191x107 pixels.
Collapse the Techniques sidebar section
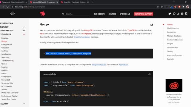point(24,34)
